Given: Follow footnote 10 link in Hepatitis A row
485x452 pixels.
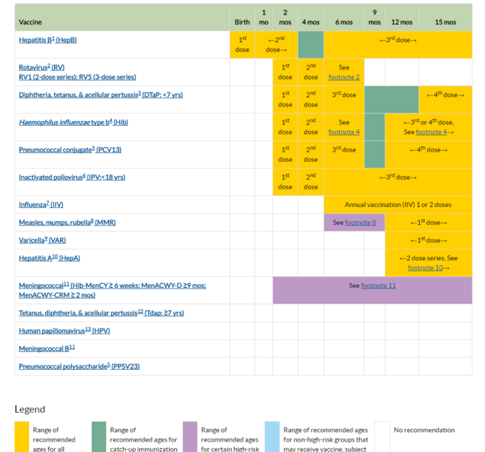Looking at the screenshot, I should coord(425,268).
